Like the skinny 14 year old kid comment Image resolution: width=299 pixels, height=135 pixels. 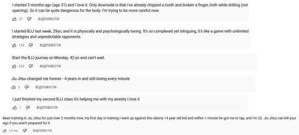coord(5,131)
